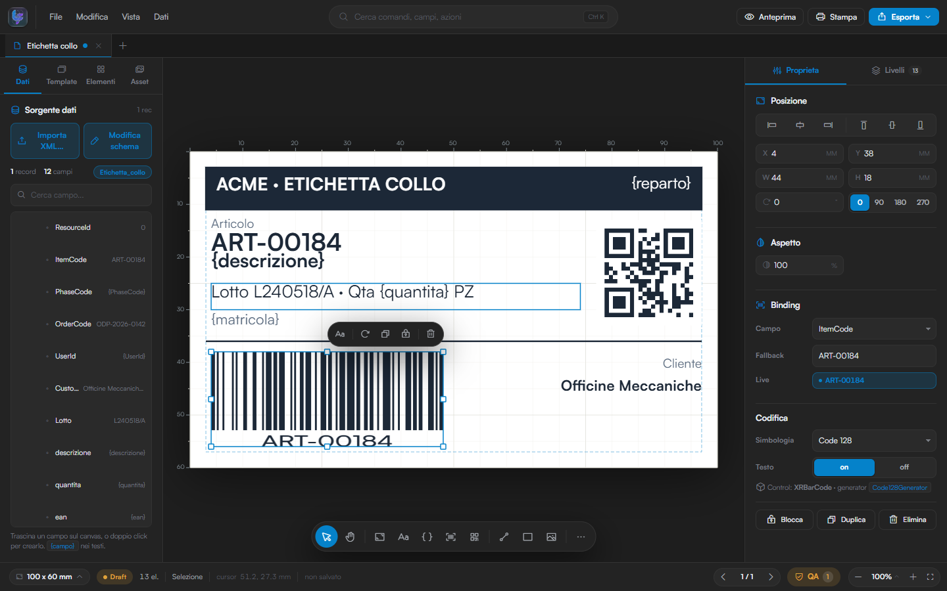Pick the image insert tool

point(551,536)
